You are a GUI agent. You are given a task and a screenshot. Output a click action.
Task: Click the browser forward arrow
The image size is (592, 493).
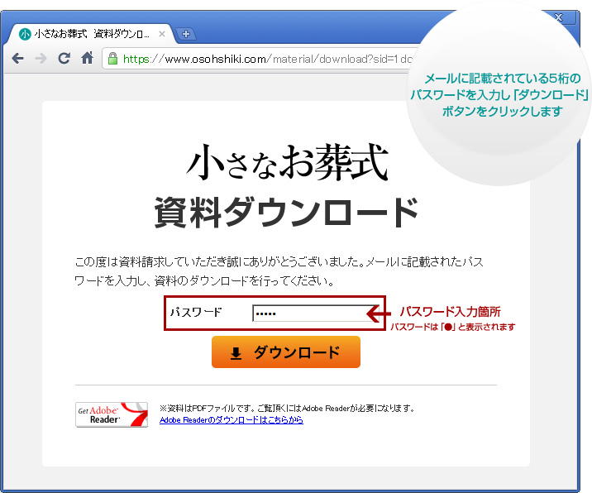[x=41, y=59]
